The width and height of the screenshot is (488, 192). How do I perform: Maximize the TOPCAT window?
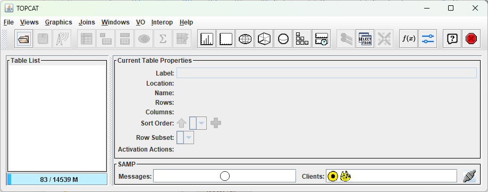click(x=451, y=9)
